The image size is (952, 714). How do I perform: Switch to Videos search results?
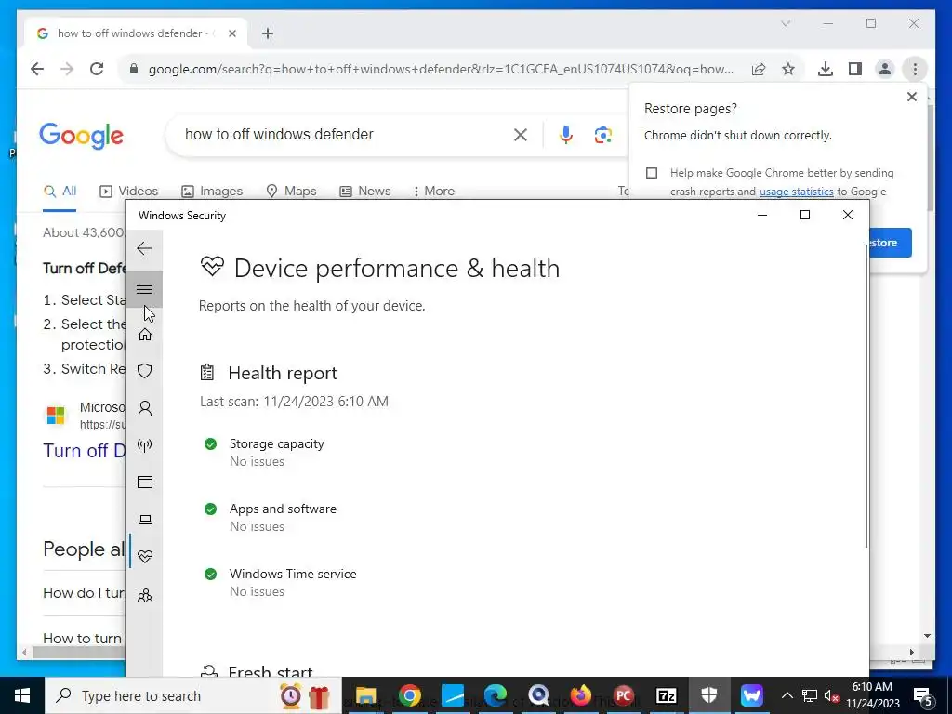(128, 192)
